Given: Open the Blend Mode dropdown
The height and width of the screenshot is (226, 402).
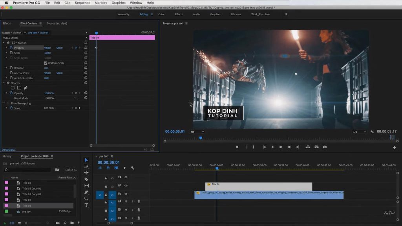Looking at the screenshot, I should point(60,98).
